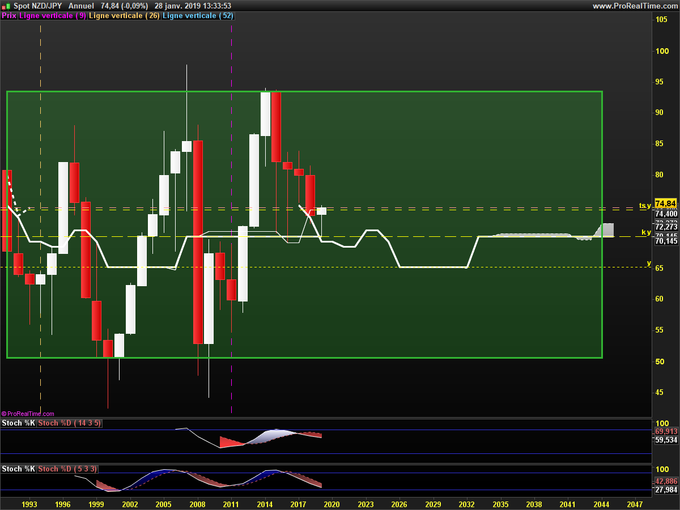Click the Stoch %K label beside Stoch %D (14 3 5)
The image size is (680, 510).
pyautogui.click(x=18, y=423)
